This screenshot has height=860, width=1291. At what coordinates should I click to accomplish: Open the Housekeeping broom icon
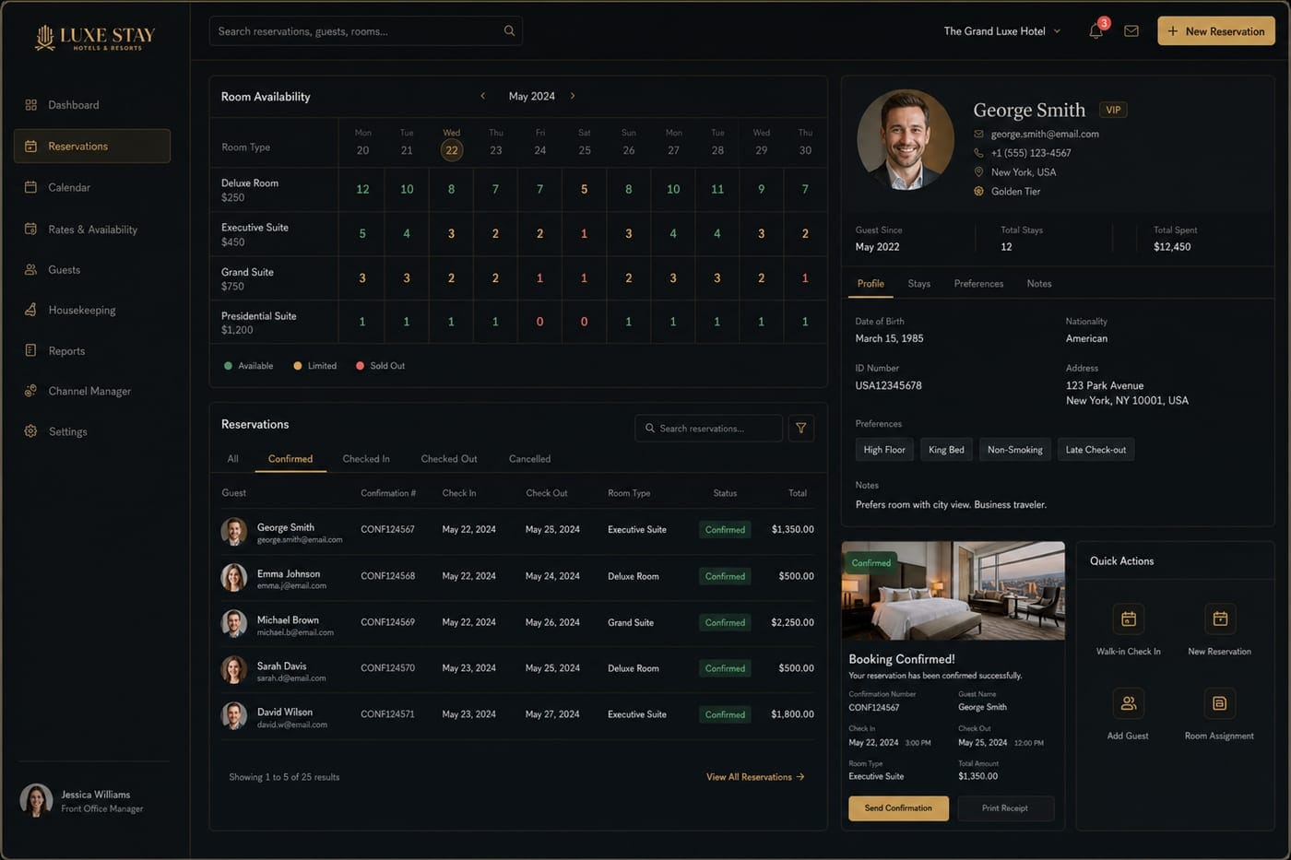coord(30,310)
